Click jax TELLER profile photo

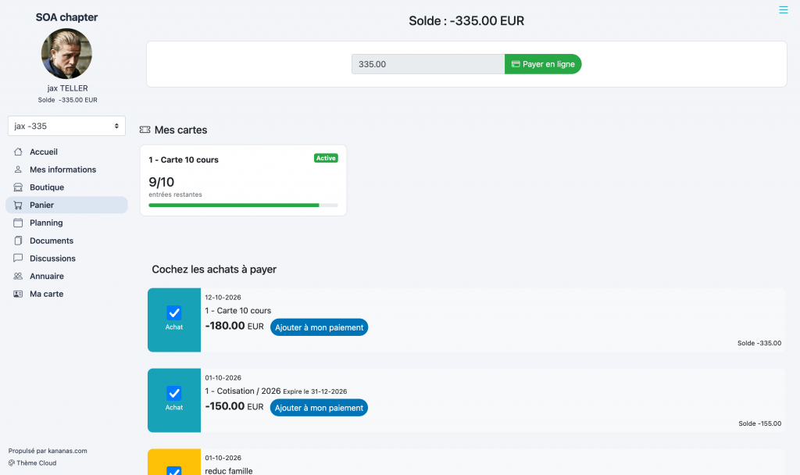click(x=66, y=54)
